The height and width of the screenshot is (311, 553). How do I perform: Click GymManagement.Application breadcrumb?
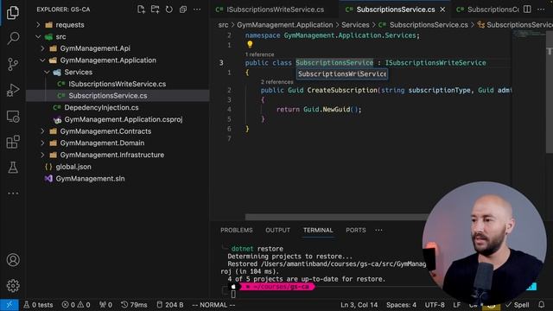[x=284, y=25]
